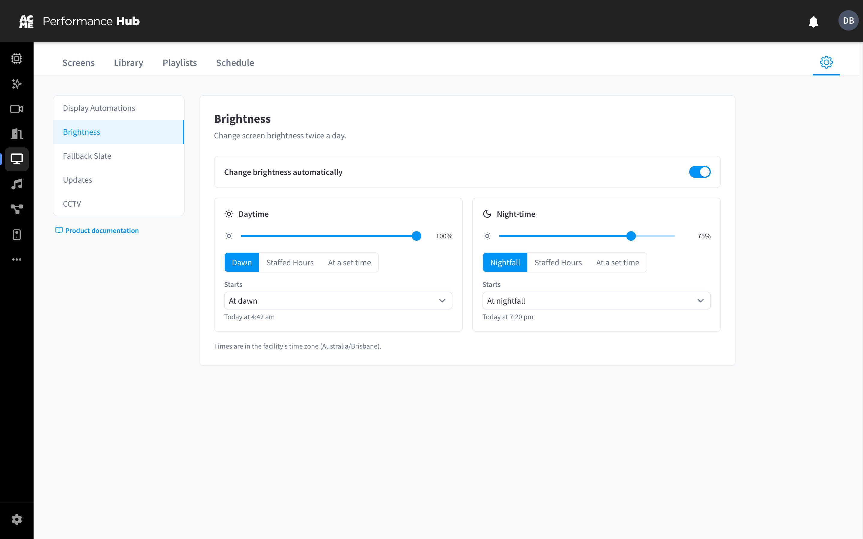Select Night-time At a set time
This screenshot has height=539, width=863.
click(618, 262)
